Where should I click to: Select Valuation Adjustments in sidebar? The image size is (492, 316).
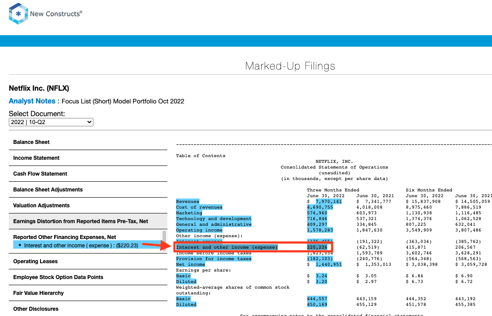(x=88, y=206)
